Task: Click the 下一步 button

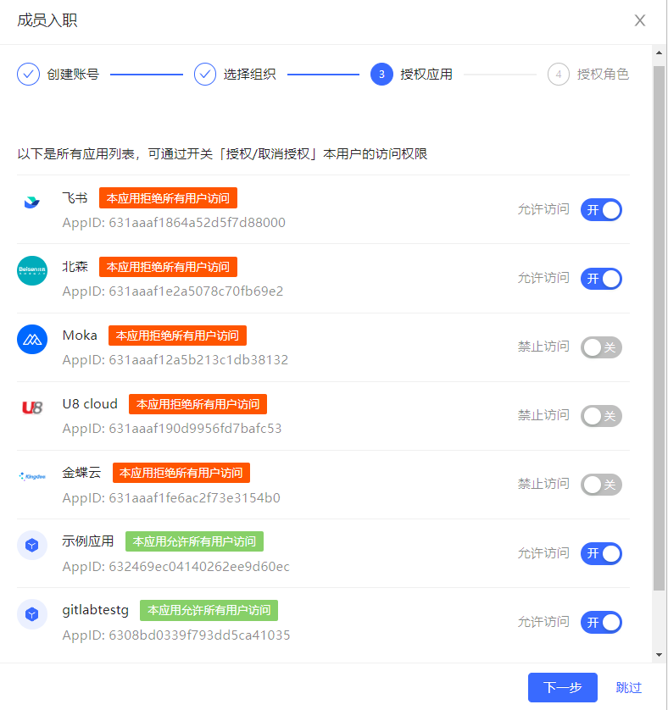Action: (x=562, y=687)
